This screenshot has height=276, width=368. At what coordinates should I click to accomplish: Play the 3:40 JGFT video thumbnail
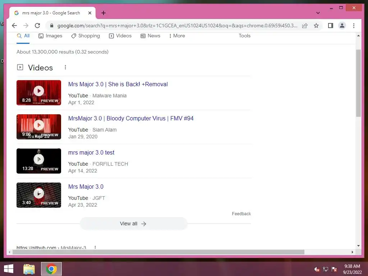[x=39, y=195]
